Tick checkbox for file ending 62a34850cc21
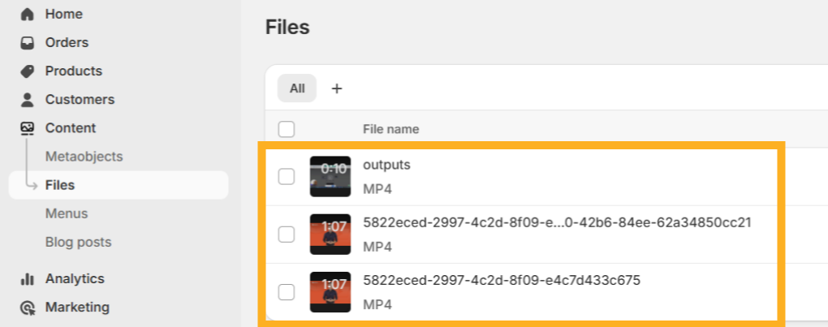This screenshot has height=327, width=828. pos(287,234)
